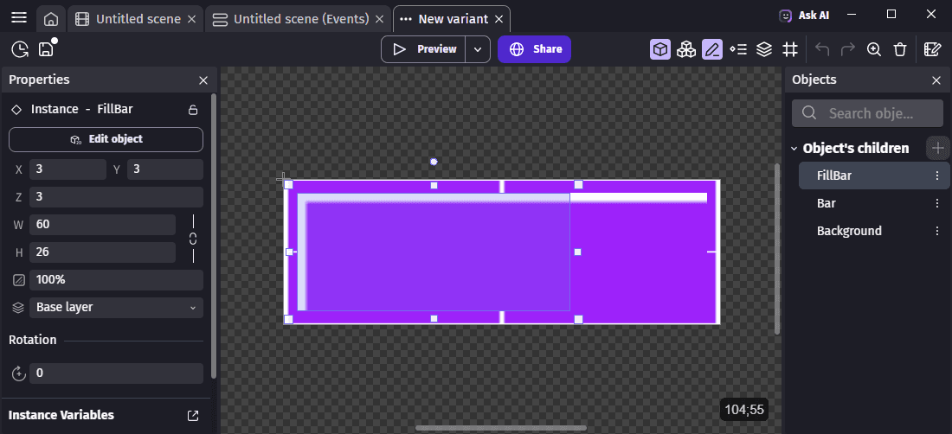Open the object groups panel

[x=686, y=49]
